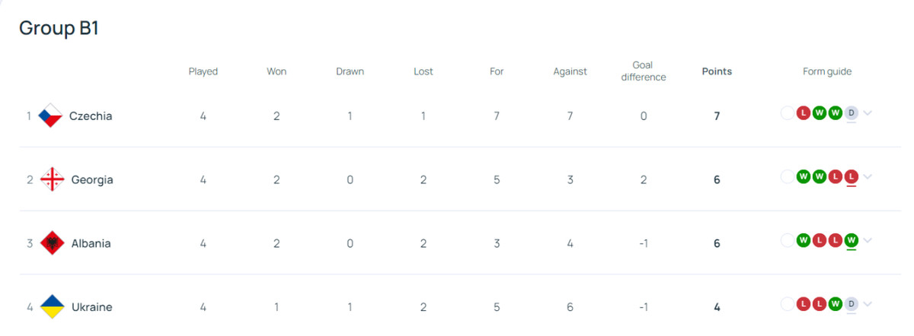Click the Czechia flag icon
Viewport: 914px width, 336px height.
pyautogui.click(x=50, y=116)
